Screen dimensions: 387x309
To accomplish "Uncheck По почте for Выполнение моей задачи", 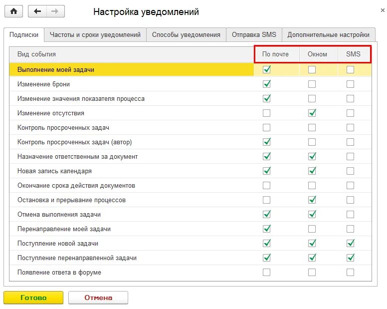I will click(266, 70).
